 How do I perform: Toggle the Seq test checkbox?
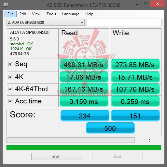pyautogui.click(x=10, y=64)
